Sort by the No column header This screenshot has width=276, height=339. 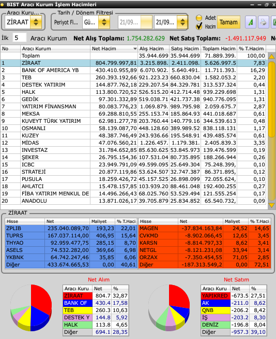coord(10,49)
